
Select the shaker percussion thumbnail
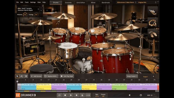(x=153, y=12)
